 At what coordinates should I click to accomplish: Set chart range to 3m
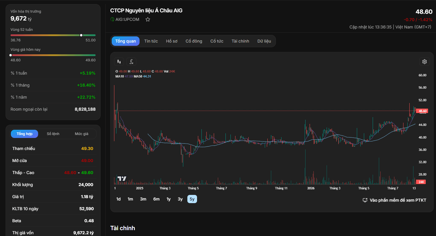point(143,199)
